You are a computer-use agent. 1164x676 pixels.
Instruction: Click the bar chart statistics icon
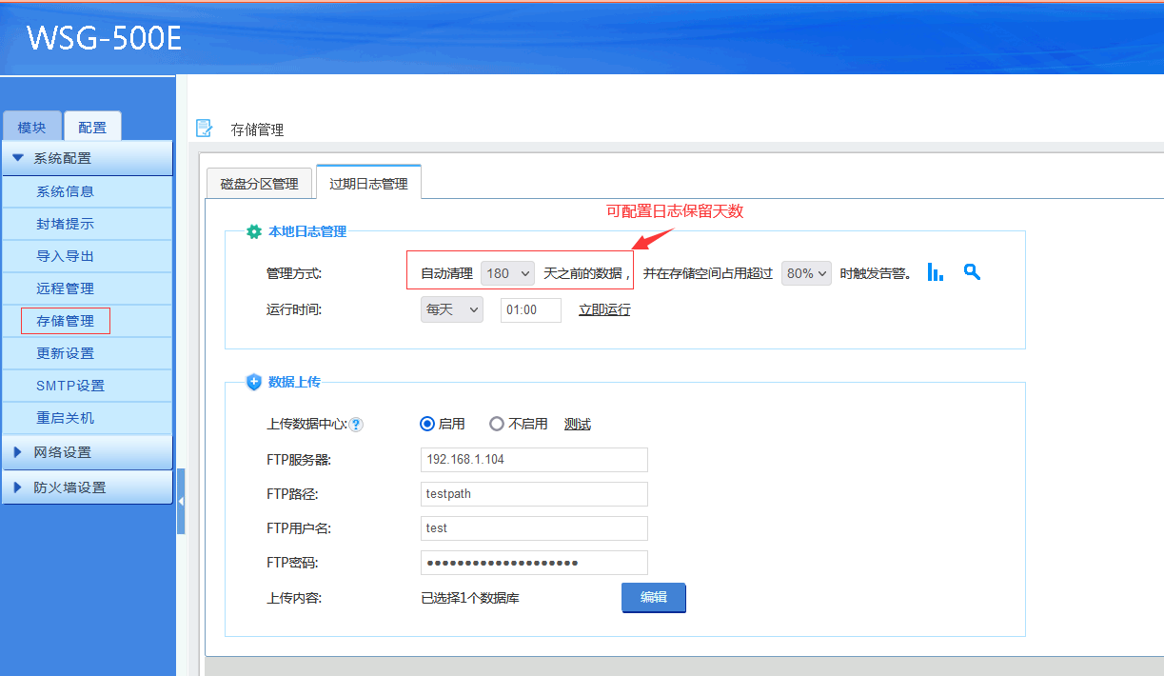936,272
